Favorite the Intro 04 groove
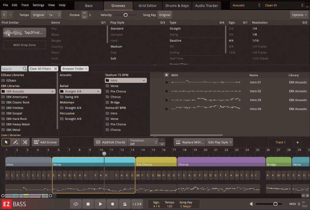310x210 pixels. pos(166,109)
